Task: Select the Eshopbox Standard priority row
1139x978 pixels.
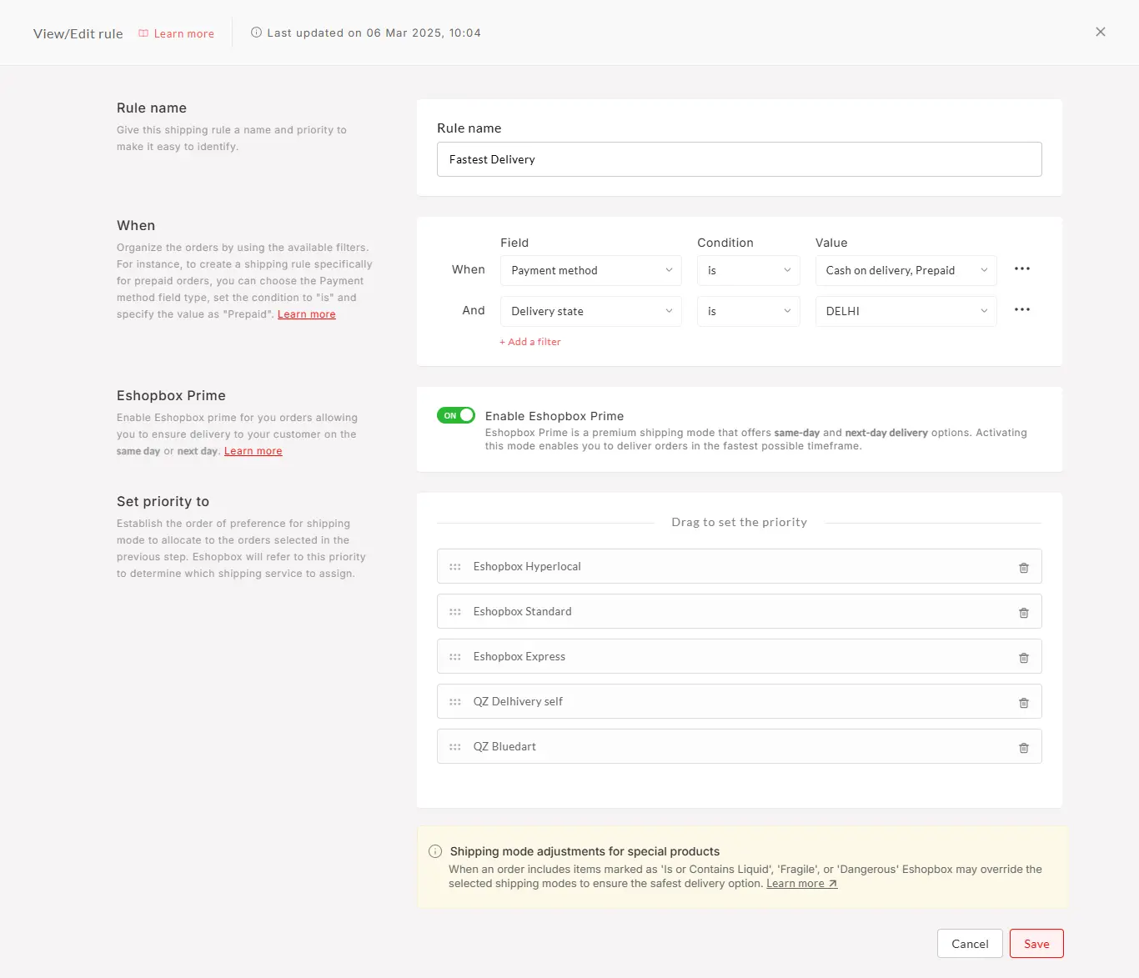Action: tap(740, 611)
